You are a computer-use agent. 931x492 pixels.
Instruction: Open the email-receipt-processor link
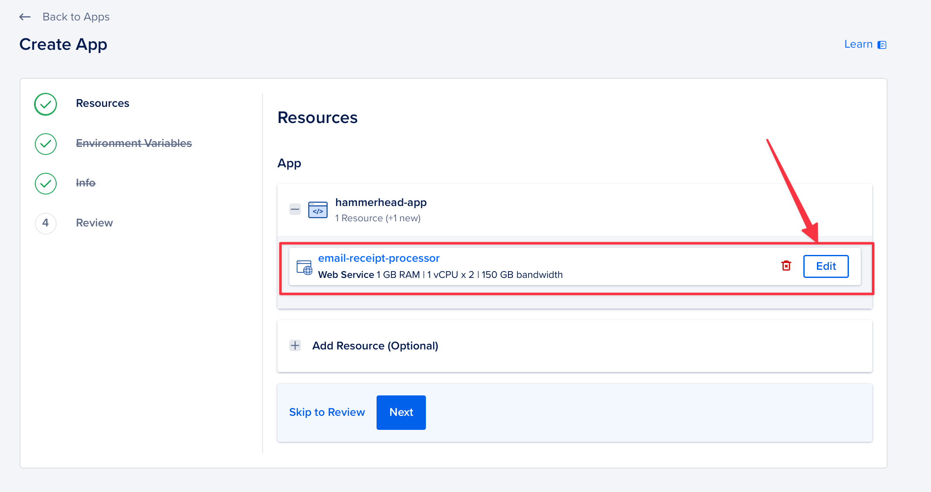click(x=379, y=258)
